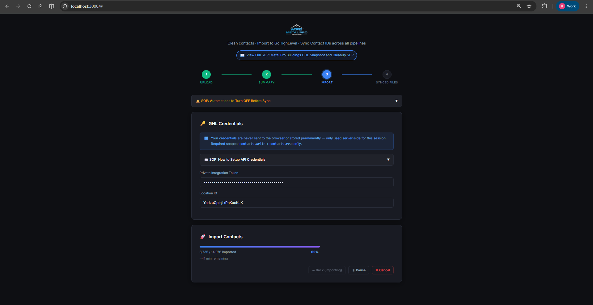Pause the contact import
Screen dimensions: 593x305
coord(359,270)
